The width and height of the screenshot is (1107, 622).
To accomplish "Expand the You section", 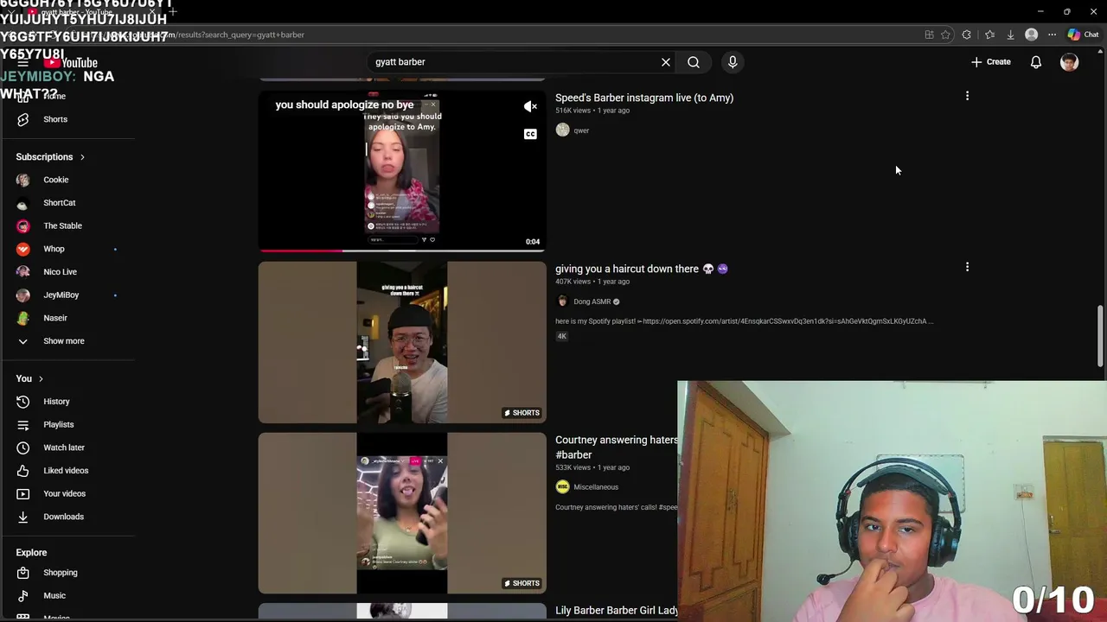I will pos(29,378).
